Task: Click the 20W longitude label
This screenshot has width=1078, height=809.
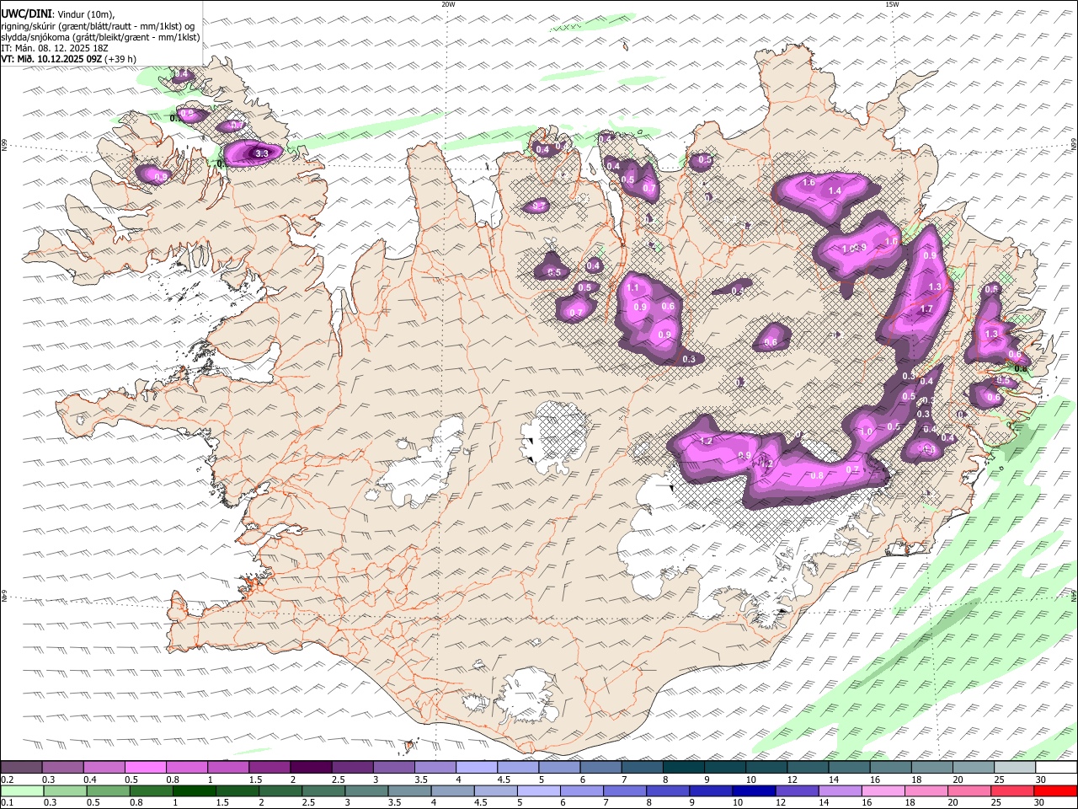Action: coord(448,4)
